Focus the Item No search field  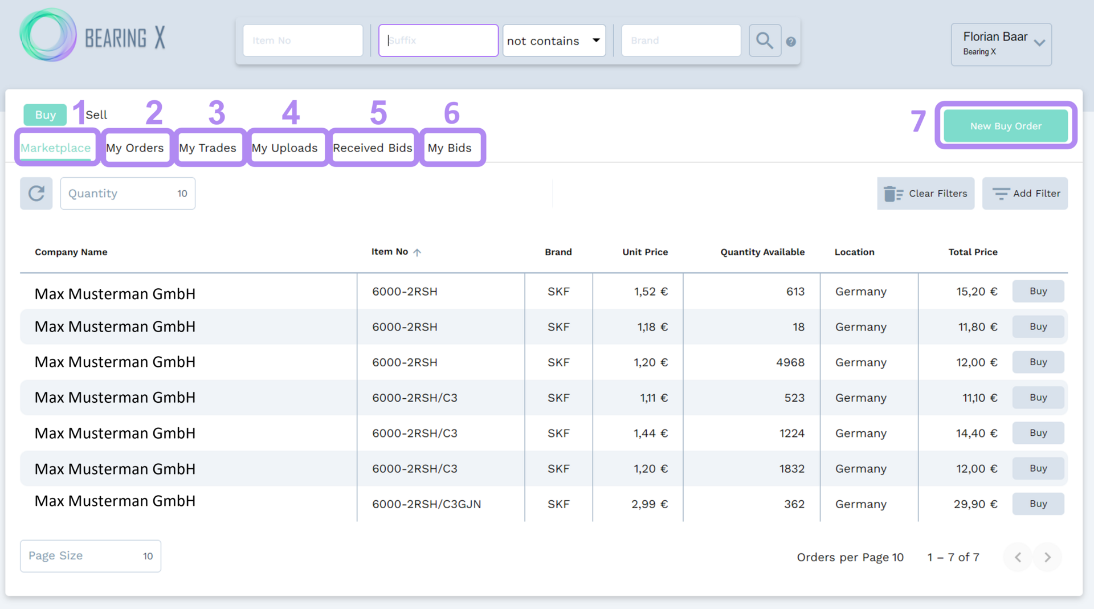(303, 40)
